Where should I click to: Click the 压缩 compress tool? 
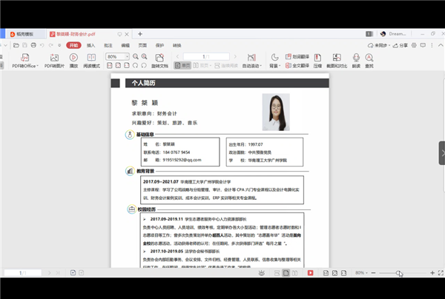(317, 58)
